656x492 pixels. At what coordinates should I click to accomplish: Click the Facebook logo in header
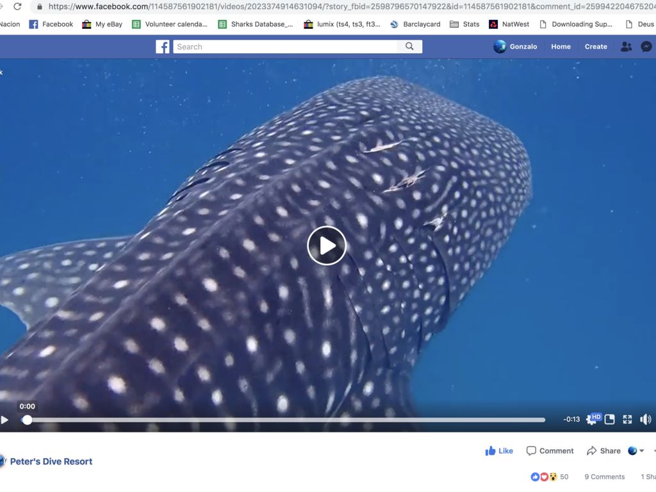163,47
